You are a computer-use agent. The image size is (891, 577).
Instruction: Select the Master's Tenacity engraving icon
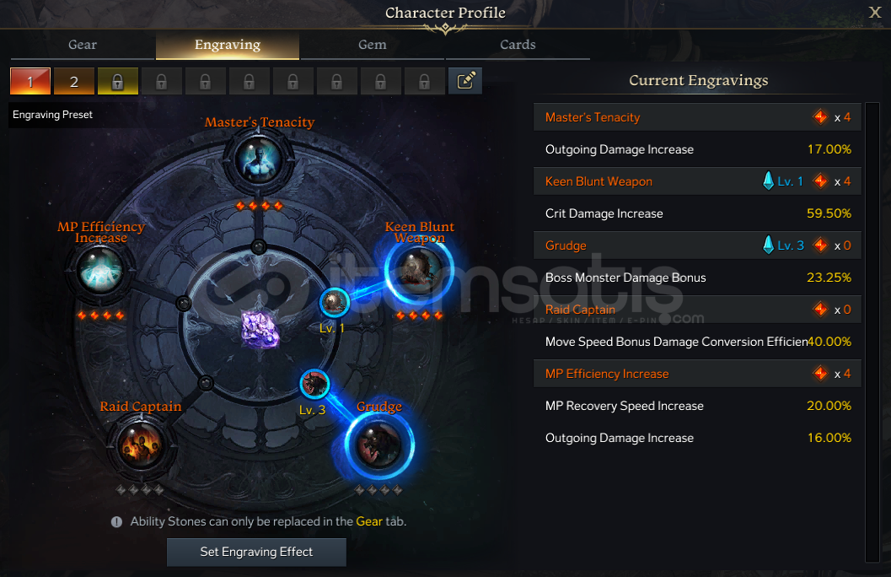click(259, 159)
